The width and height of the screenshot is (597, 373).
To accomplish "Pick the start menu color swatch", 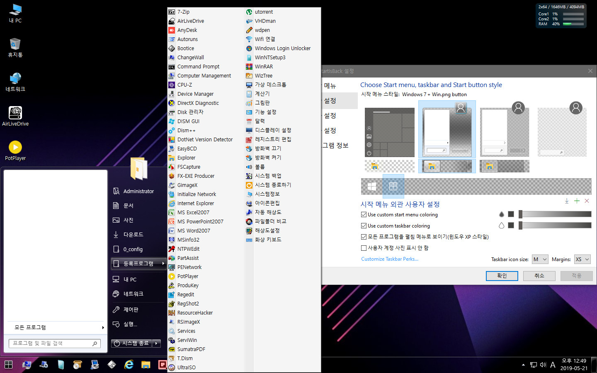I will (511, 214).
